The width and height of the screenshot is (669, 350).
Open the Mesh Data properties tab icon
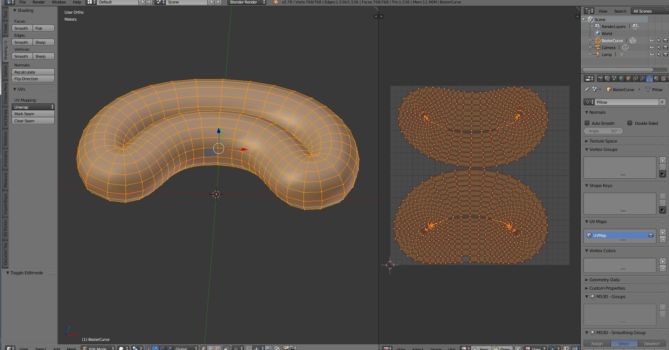coord(649,78)
